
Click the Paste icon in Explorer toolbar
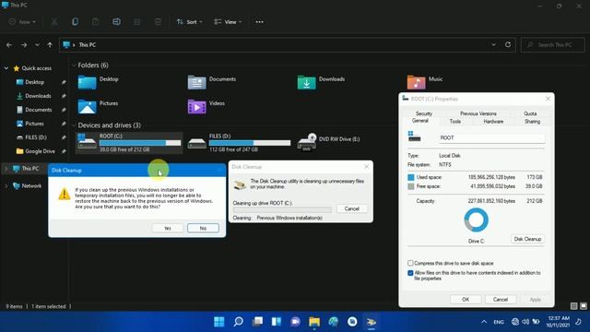pyautogui.click(x=96, y=22)
